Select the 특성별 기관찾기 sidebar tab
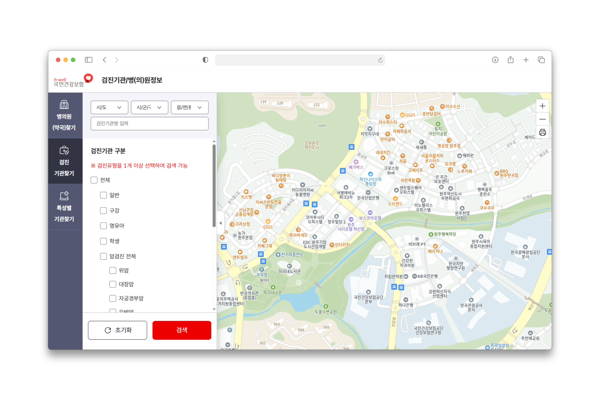Viewport: 600px width, 400px height. (64, 207)
